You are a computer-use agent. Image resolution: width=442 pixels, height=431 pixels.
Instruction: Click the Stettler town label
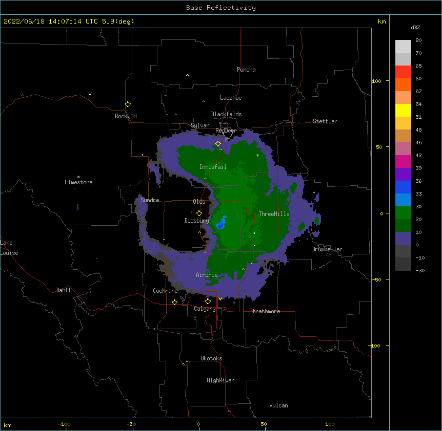tap(325, 121)
